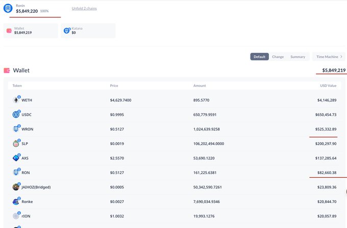The image size is (347, 228).
Task: Click the pink wallet icon in Wallet card
Action: click(9, 31)
